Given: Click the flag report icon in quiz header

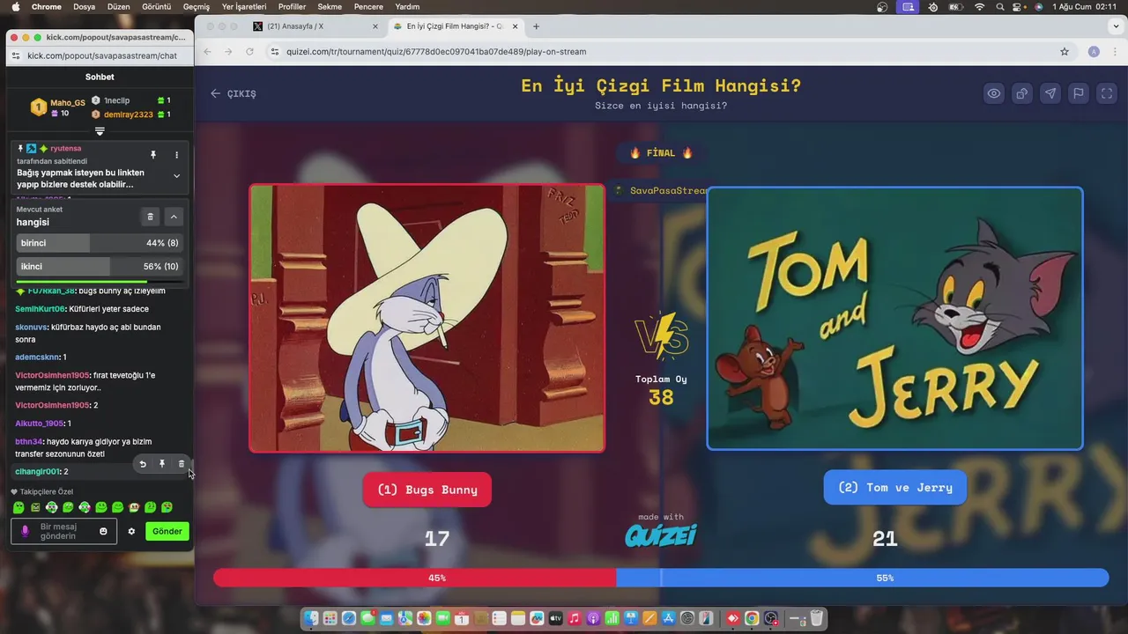Looking at the screenshot, I should [1079, 93].
